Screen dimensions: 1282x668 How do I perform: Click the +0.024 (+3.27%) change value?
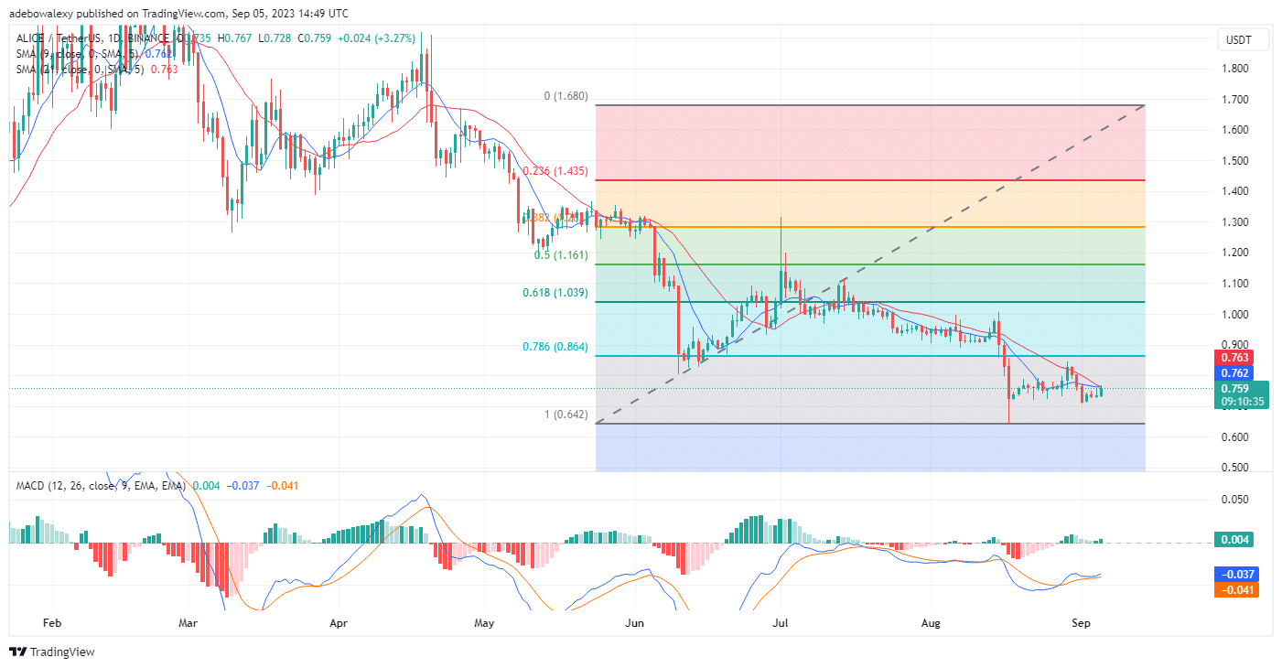[x=376, y=38]
